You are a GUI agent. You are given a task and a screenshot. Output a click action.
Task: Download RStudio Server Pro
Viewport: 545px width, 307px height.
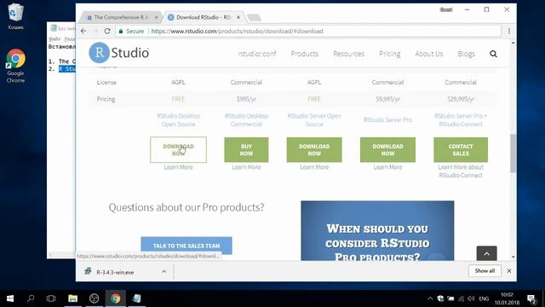[x=388, y=150]
